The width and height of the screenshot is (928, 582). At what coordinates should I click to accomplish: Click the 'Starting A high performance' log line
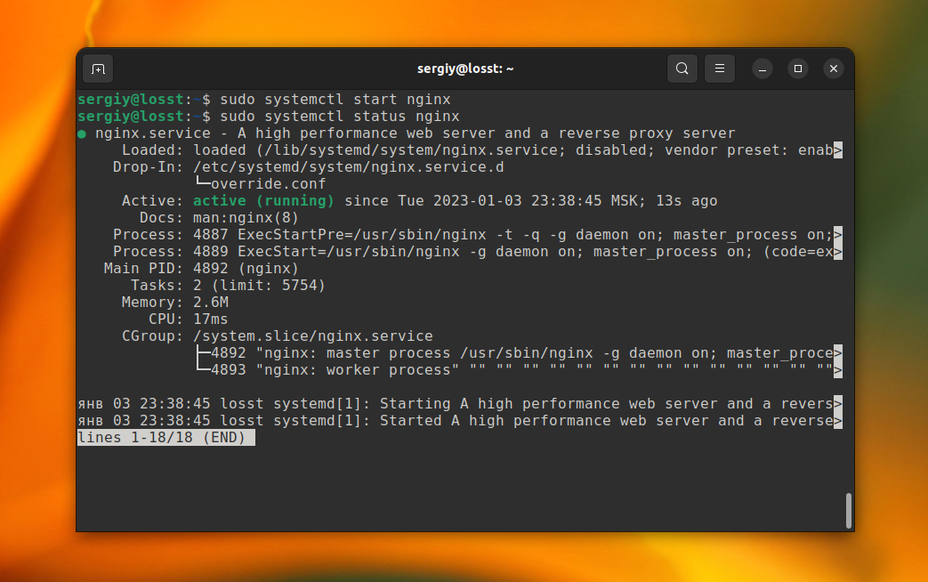click(460, 404)
